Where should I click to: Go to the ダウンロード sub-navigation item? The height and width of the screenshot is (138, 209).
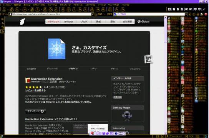[52, 69]
